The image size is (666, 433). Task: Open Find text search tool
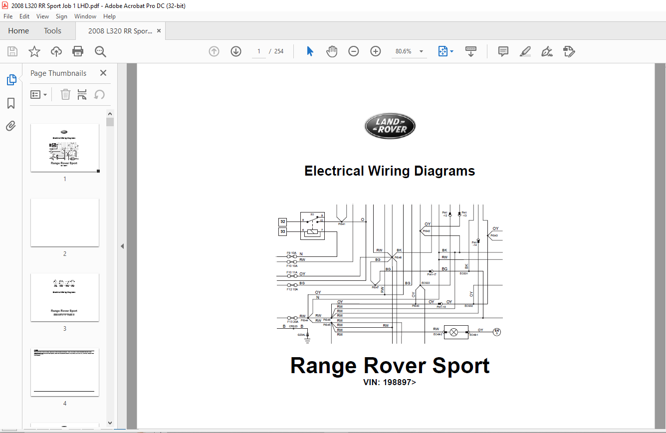click(x=100, y=51)
